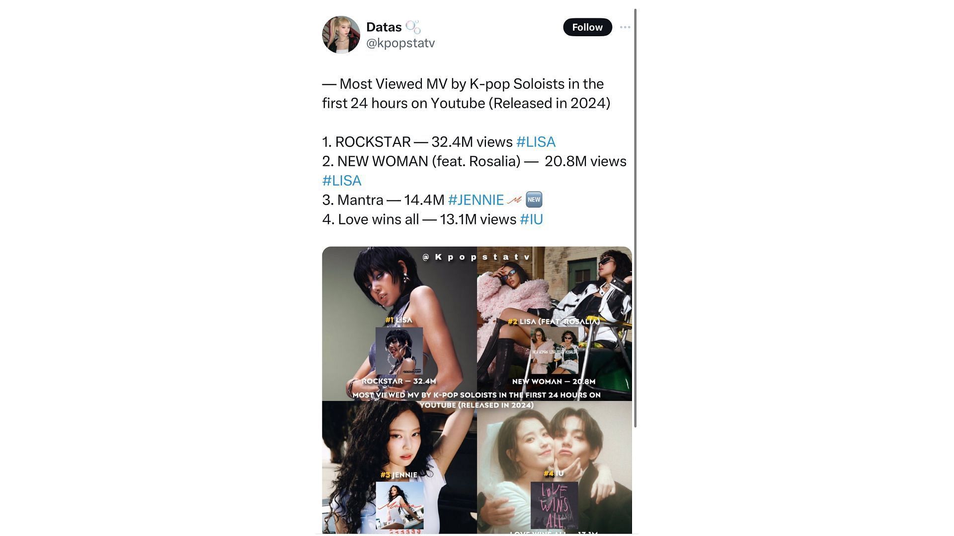Click the bubbles emoji beside Datas name
954x536 pixels.
(413, 27)
